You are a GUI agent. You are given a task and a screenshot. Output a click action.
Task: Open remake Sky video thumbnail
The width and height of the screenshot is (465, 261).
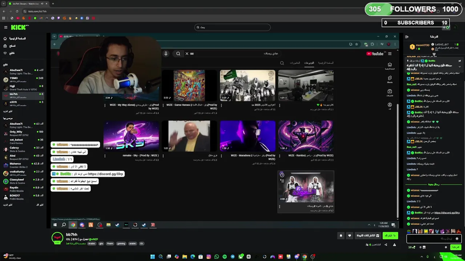pyautogui.click(x=131, y=136)
